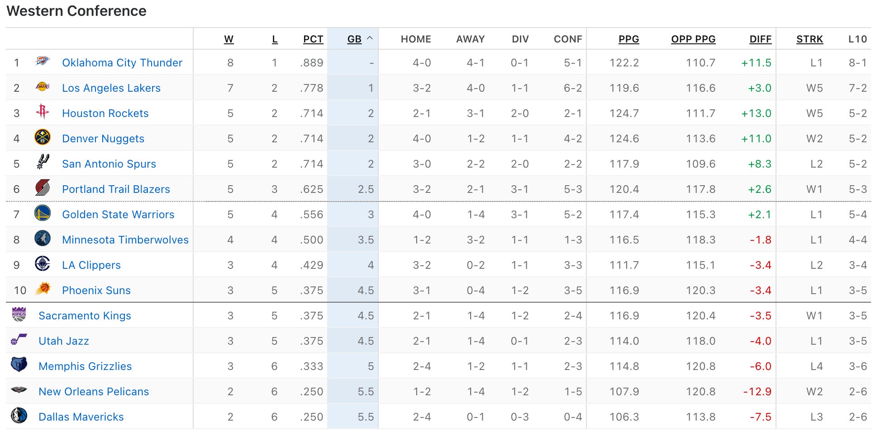This screenshot has height=440, width=876.
Task: Toggle sort arrow in GB column
Action: click(370, 39)
